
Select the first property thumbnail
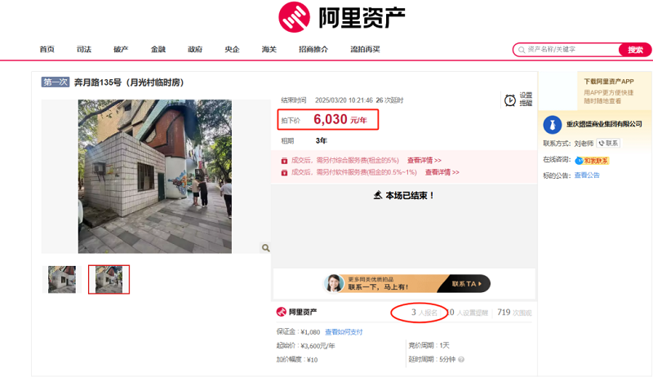click(x=62, y=280)
